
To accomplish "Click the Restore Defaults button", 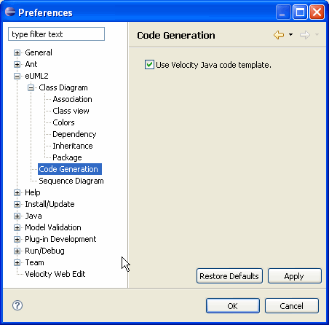I will pyautogui.click(x=229, y=276).
